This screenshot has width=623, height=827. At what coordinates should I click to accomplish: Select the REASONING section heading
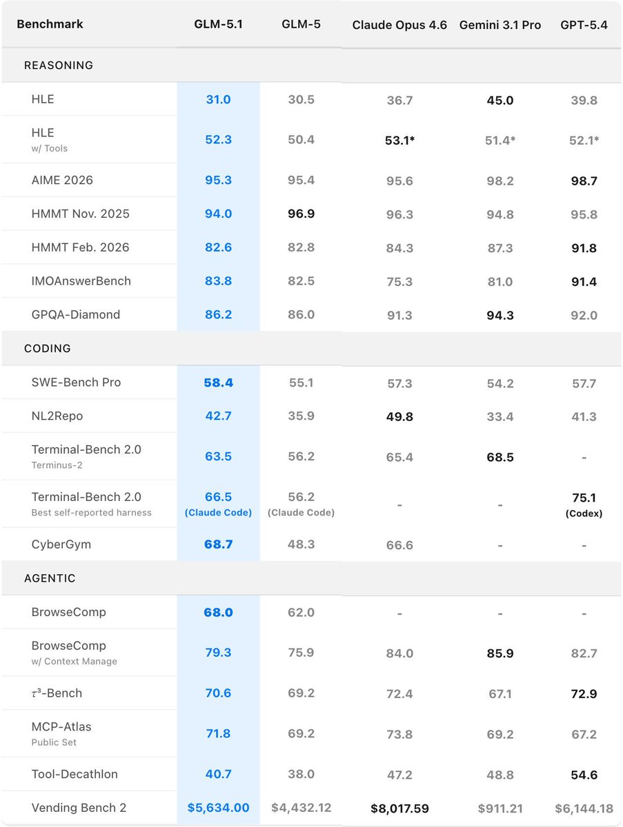click(59, 65)
